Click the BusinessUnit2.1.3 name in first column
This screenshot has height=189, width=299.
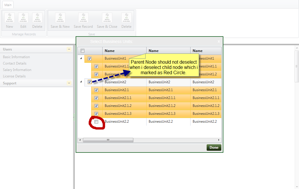tap(118, 114)
